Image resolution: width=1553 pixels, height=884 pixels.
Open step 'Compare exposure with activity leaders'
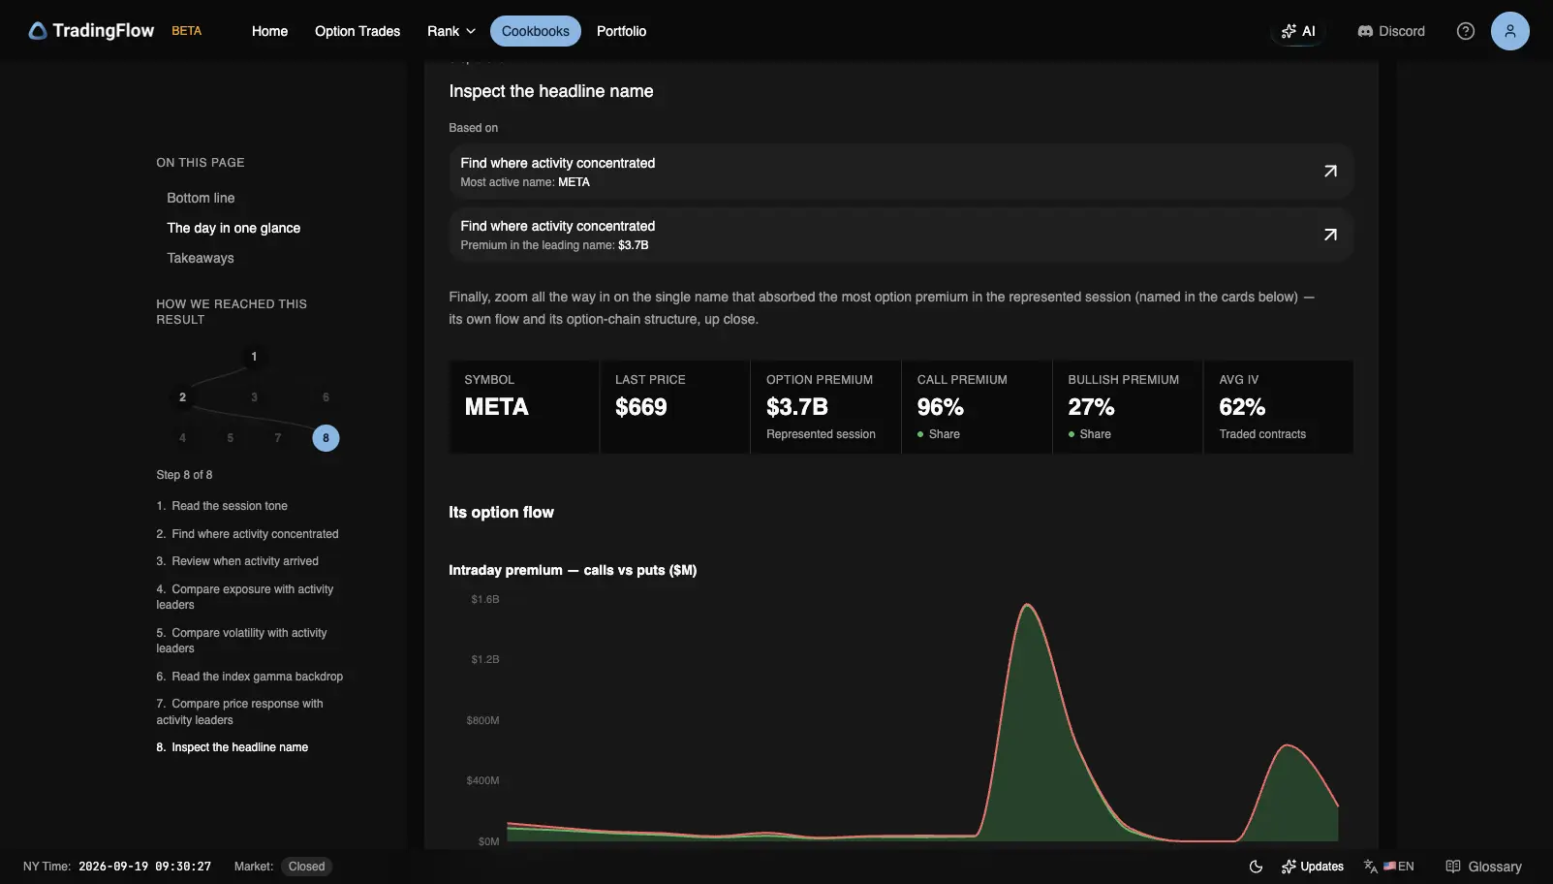point(245,597)
